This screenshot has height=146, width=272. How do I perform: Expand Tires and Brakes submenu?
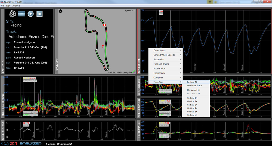[165, 64]
